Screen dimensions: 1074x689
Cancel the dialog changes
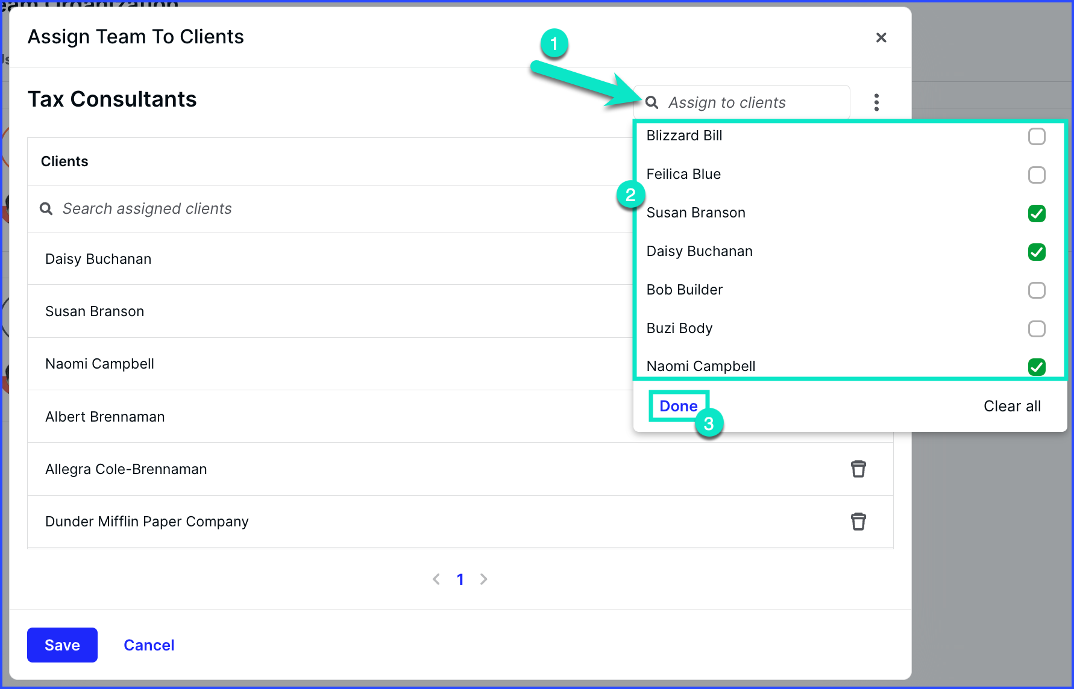[149, 645]
